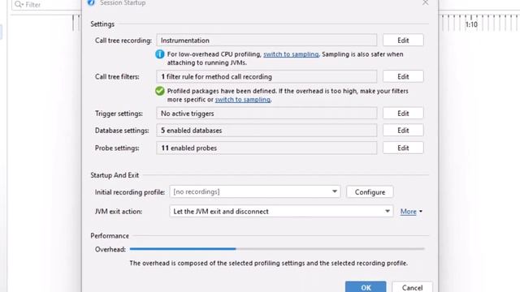Edit the Probe settings
The image size is (520, 292).
tap(403, 148)
